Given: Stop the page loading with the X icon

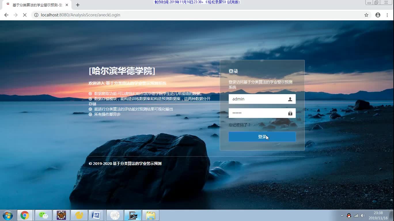Looking at the screenshot, I should [x=25, y=15].
